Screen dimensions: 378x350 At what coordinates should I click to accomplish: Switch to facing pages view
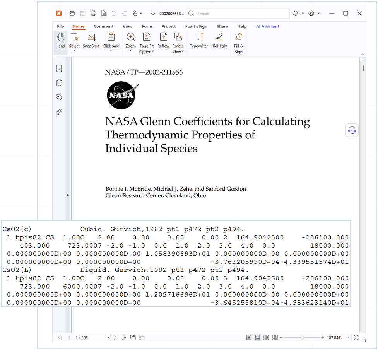click(266, 338)
